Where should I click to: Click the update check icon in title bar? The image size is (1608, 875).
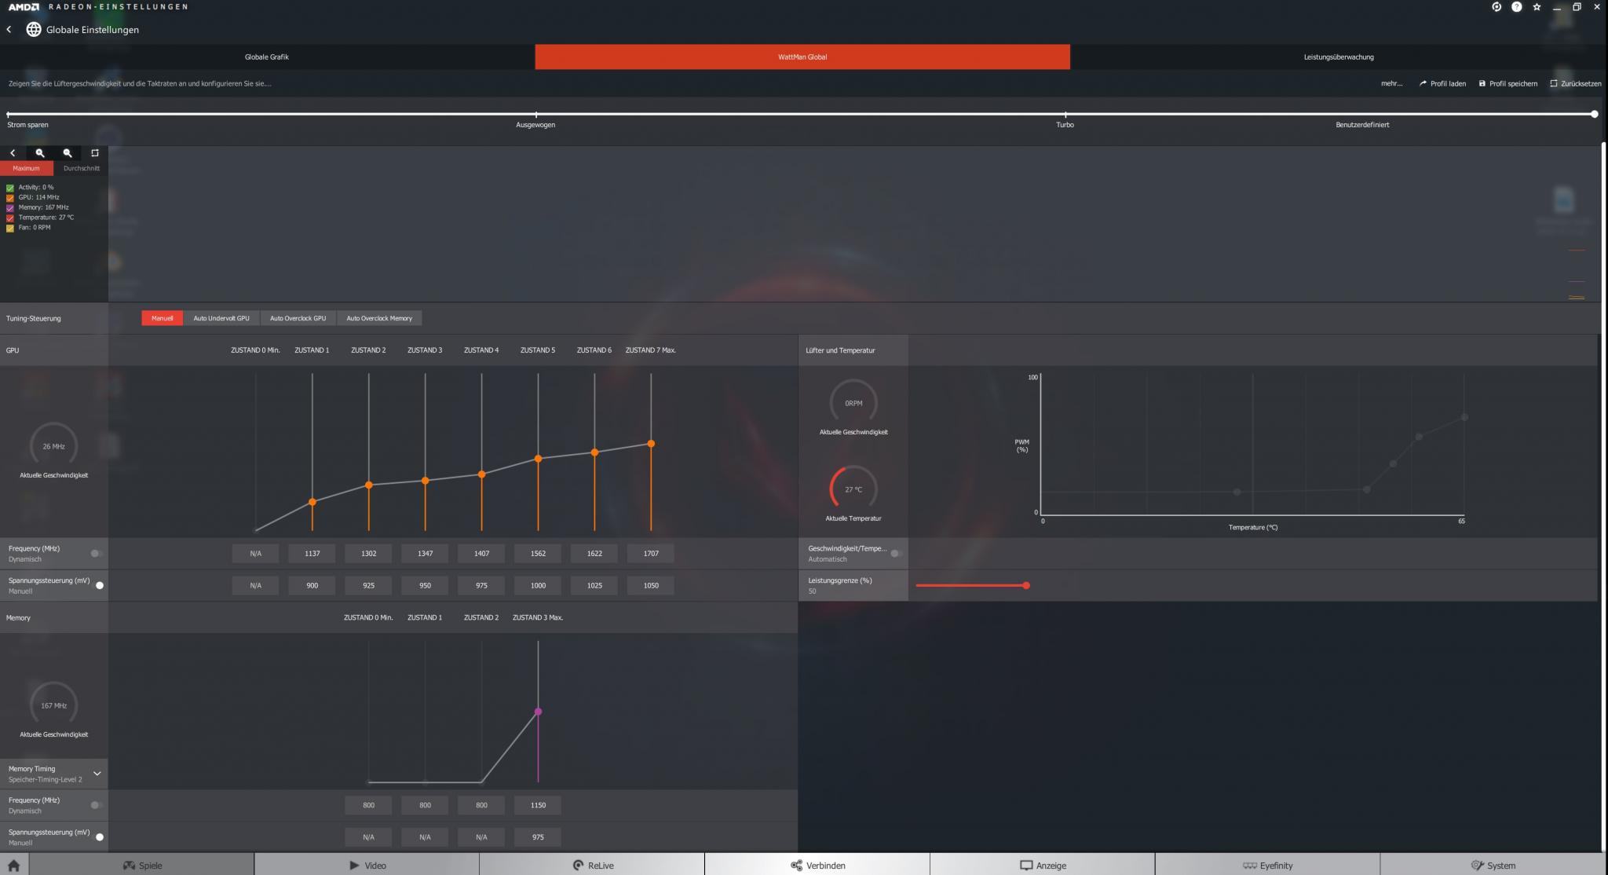[x=1497, y=7]
